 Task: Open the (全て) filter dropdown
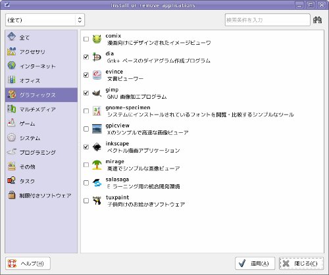(45, 20)
